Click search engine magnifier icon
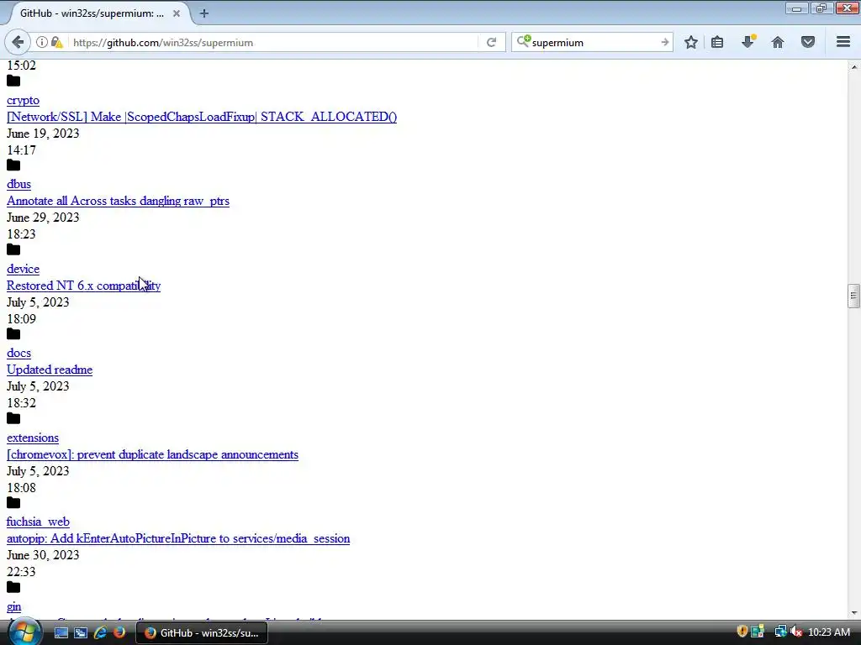The image size is (861, 645). coord(523,42)
